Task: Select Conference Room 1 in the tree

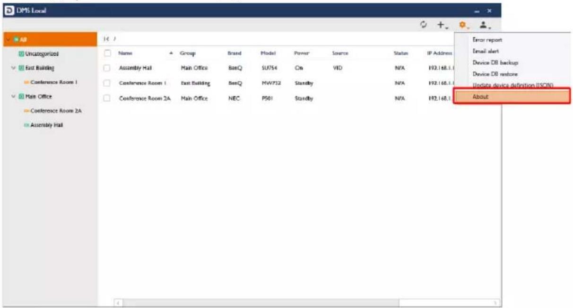Action: coord(53,82)
